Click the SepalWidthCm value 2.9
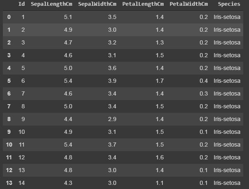The image size is (249, 189). click(112, 119)
